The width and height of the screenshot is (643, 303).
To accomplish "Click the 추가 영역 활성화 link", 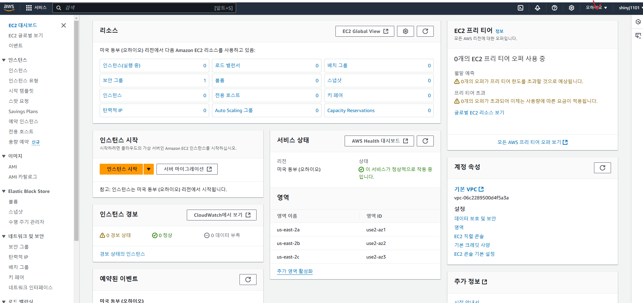I will point(295,271).
